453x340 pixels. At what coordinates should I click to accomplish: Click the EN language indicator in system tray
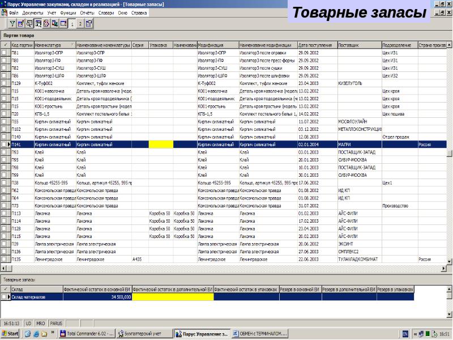(405, 334)
